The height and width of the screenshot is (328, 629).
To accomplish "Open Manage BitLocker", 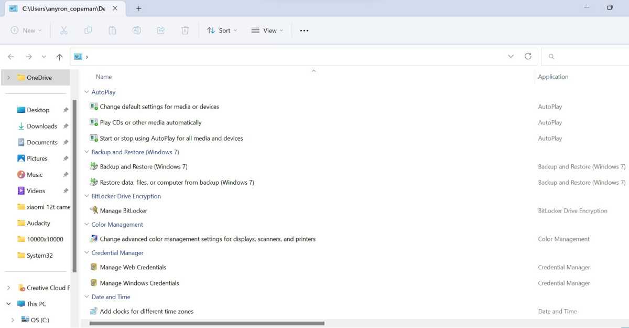I will (x=123, y=210).
